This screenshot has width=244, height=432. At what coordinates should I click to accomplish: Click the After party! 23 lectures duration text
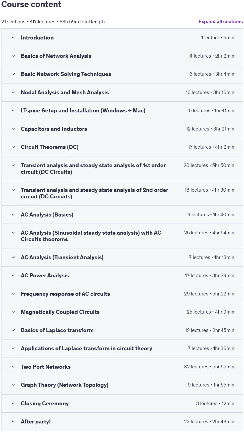(209, 422)
